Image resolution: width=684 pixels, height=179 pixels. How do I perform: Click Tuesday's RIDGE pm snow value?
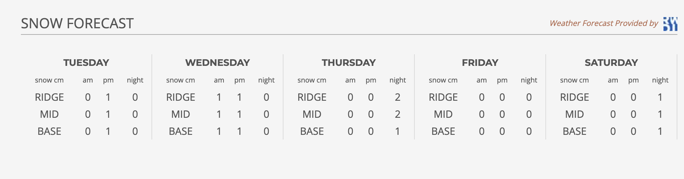108,97
